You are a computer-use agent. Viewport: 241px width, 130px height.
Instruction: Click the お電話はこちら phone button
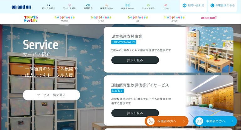point(222,6)
